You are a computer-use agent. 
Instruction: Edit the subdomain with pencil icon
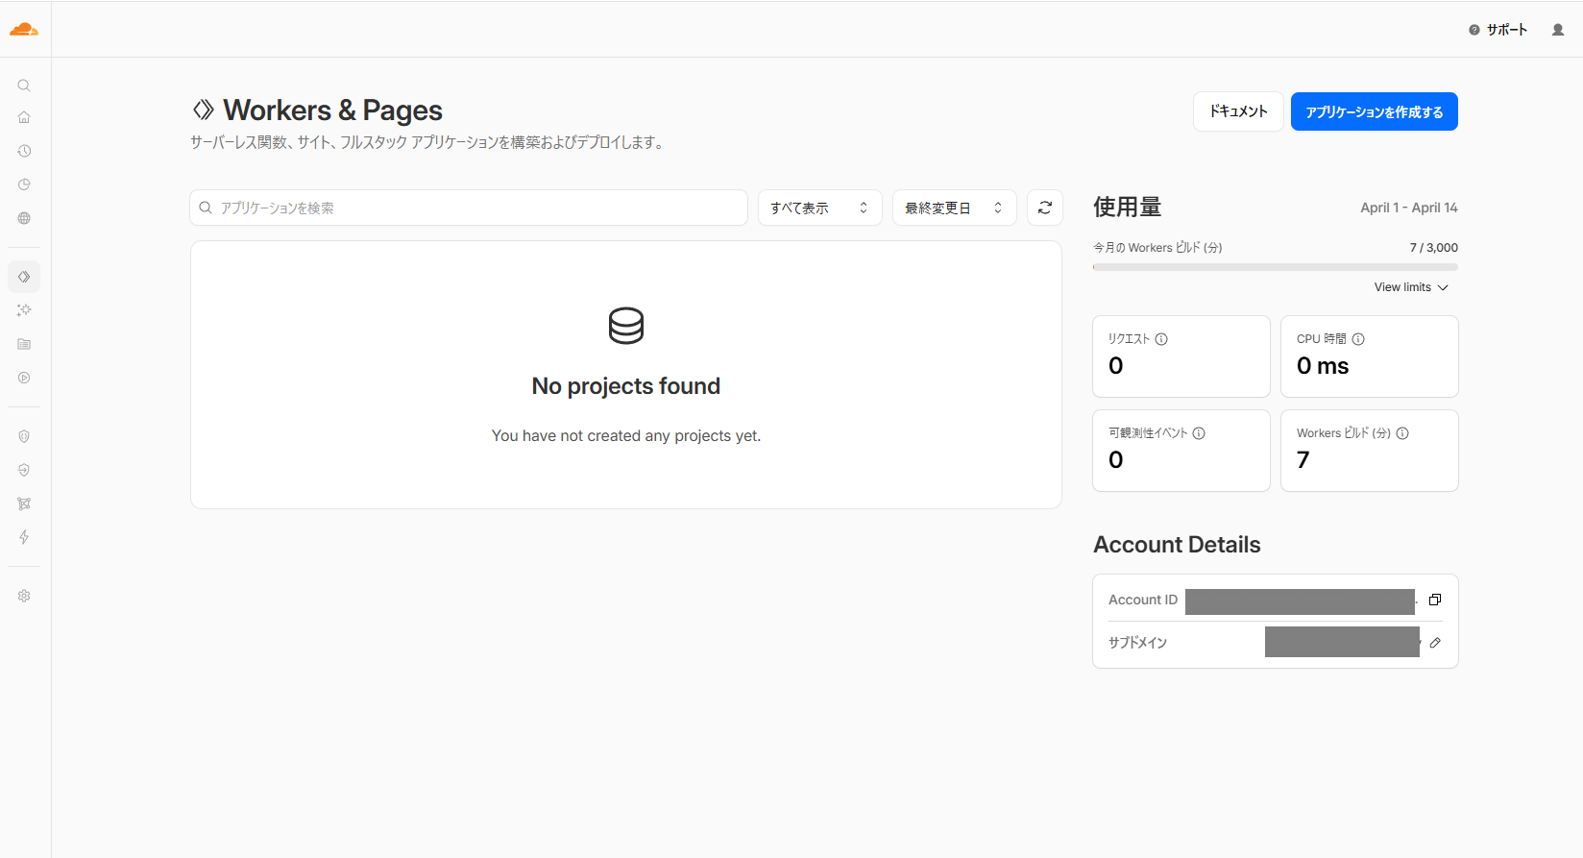[x=1435, y=643]
